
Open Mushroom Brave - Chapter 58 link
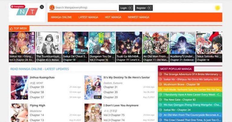pyautogui.click(x=182, y=84)
